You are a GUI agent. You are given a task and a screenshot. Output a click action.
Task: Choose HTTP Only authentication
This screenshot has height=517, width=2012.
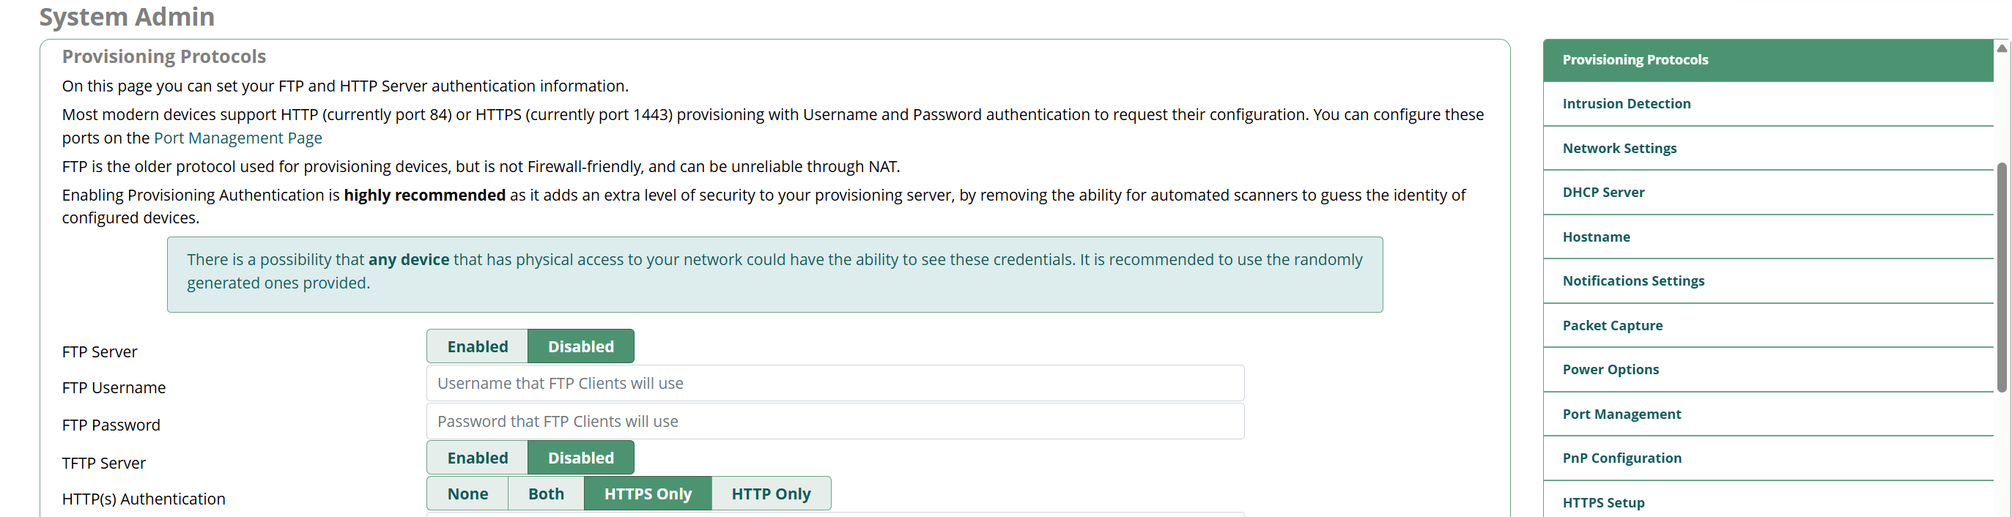pyautogui.click(x=770, y=494)
